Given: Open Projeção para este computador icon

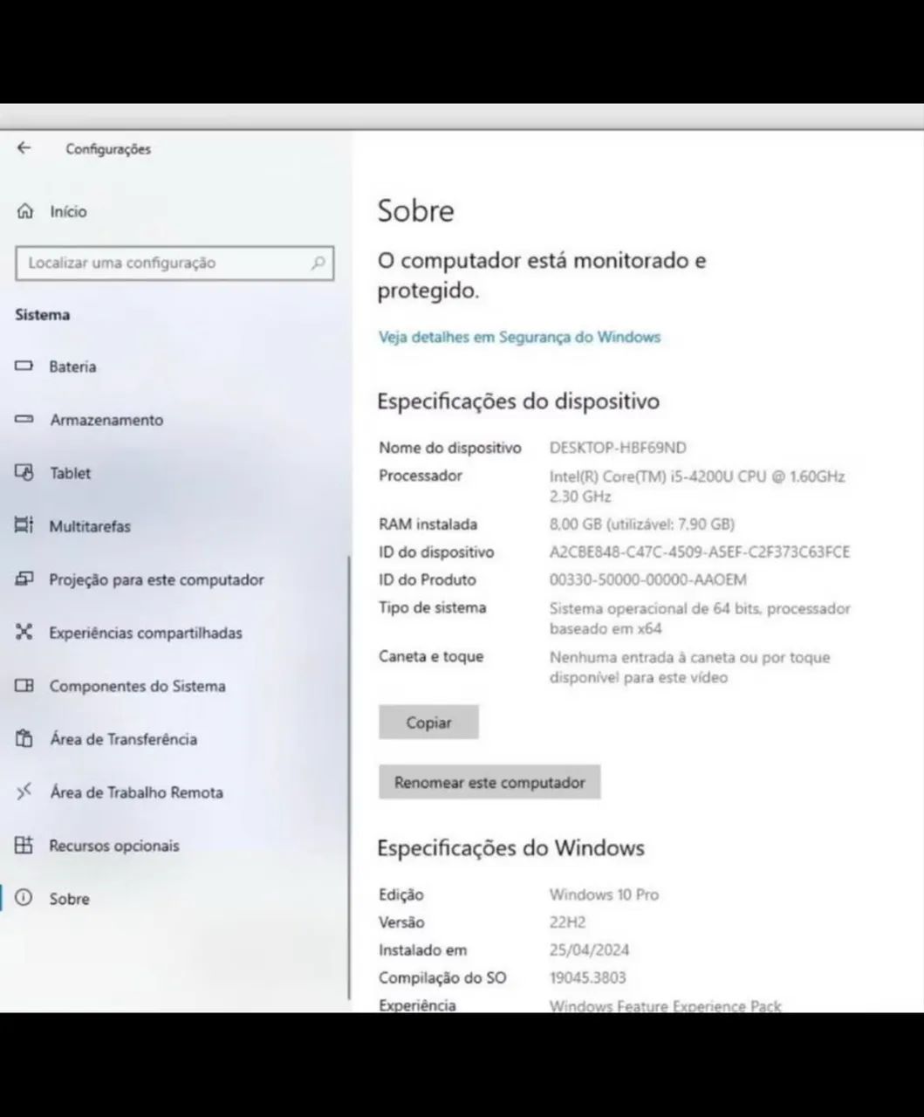Looking at the screenshot, I should point(24,579).
